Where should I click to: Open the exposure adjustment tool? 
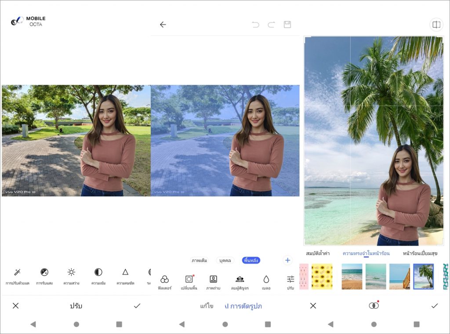(44, 272)
